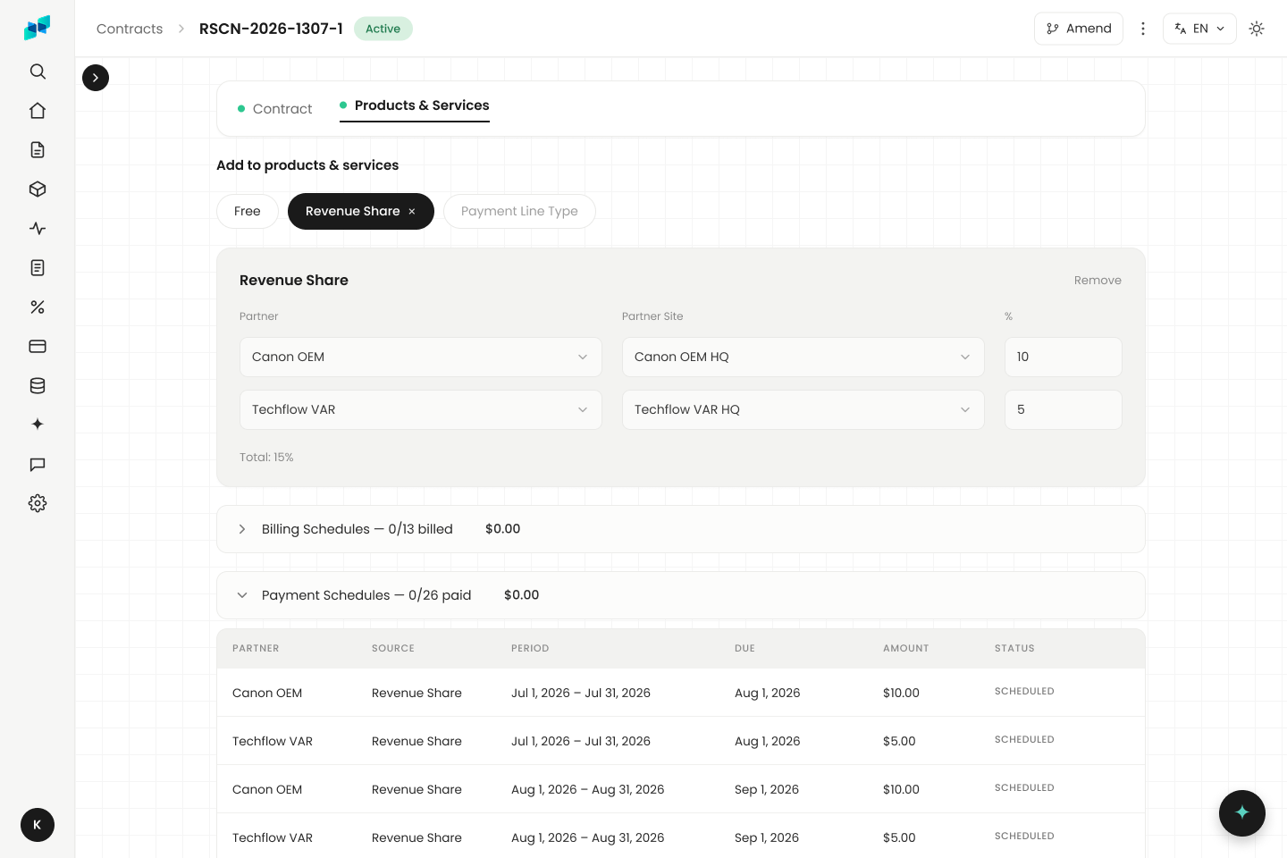
Task: Click the AMOUNT column header
Action: click(906, 649)
